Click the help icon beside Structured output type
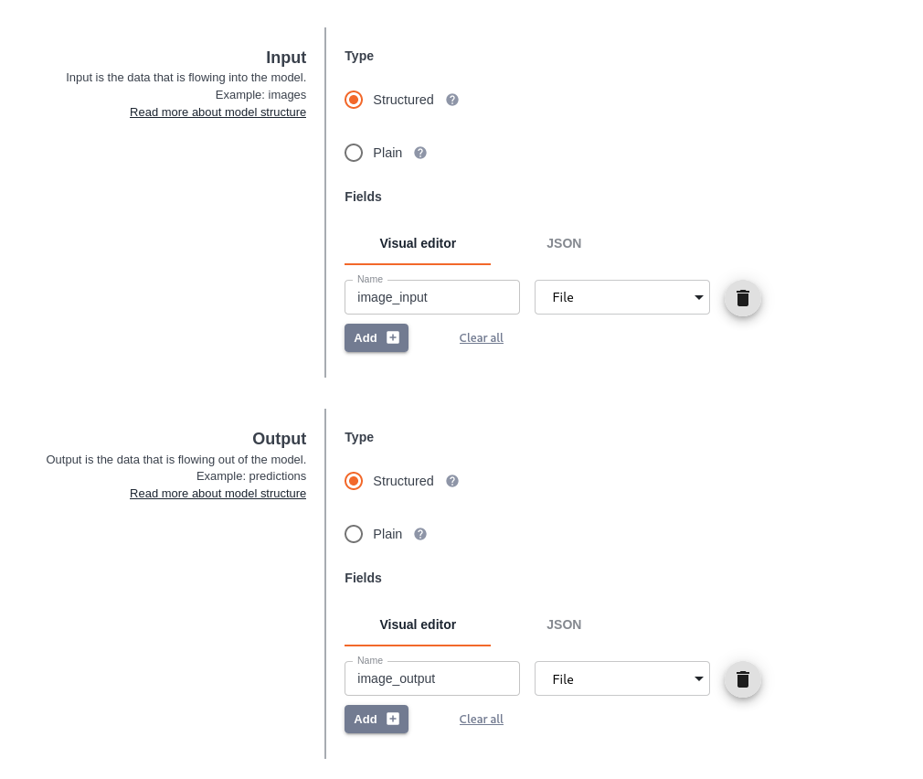This screenshot has width=923, height=779. (x=451, y=480)
